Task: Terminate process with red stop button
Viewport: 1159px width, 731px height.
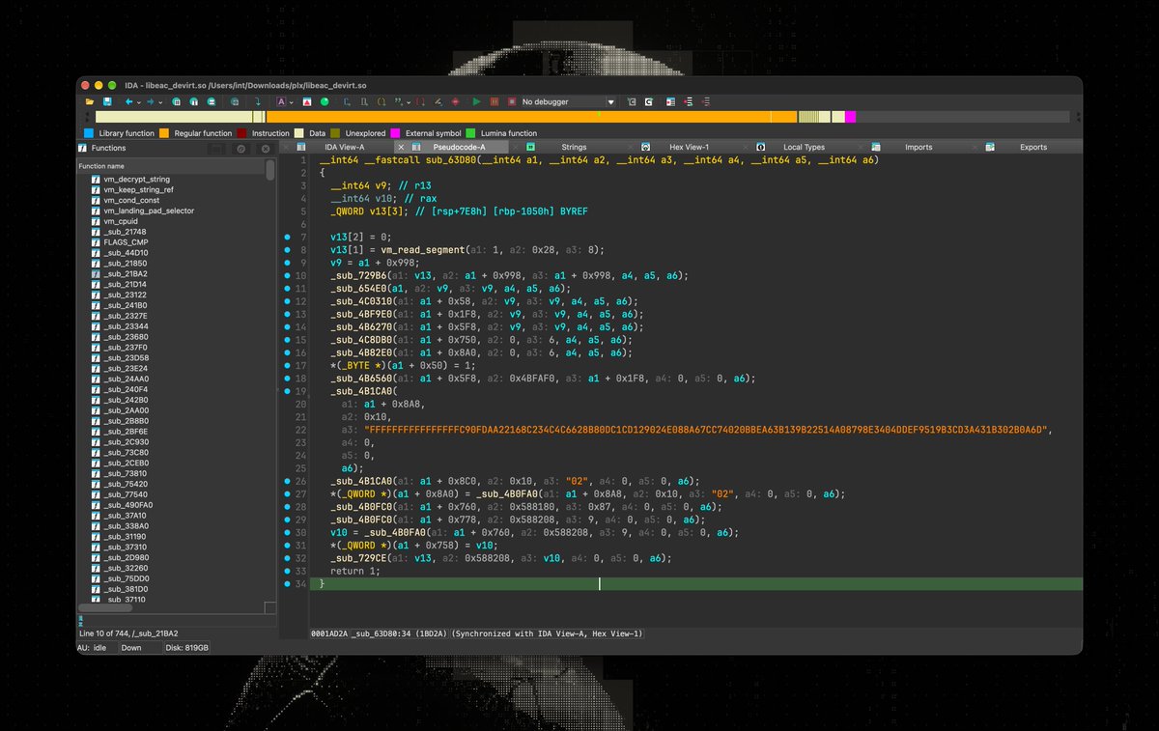Action: 512,101
